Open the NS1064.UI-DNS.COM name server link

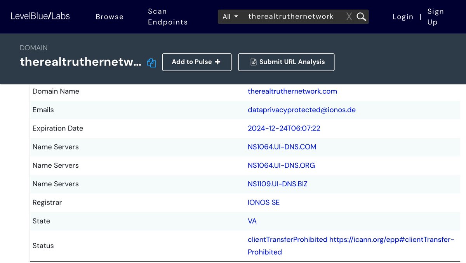[282, 147]
